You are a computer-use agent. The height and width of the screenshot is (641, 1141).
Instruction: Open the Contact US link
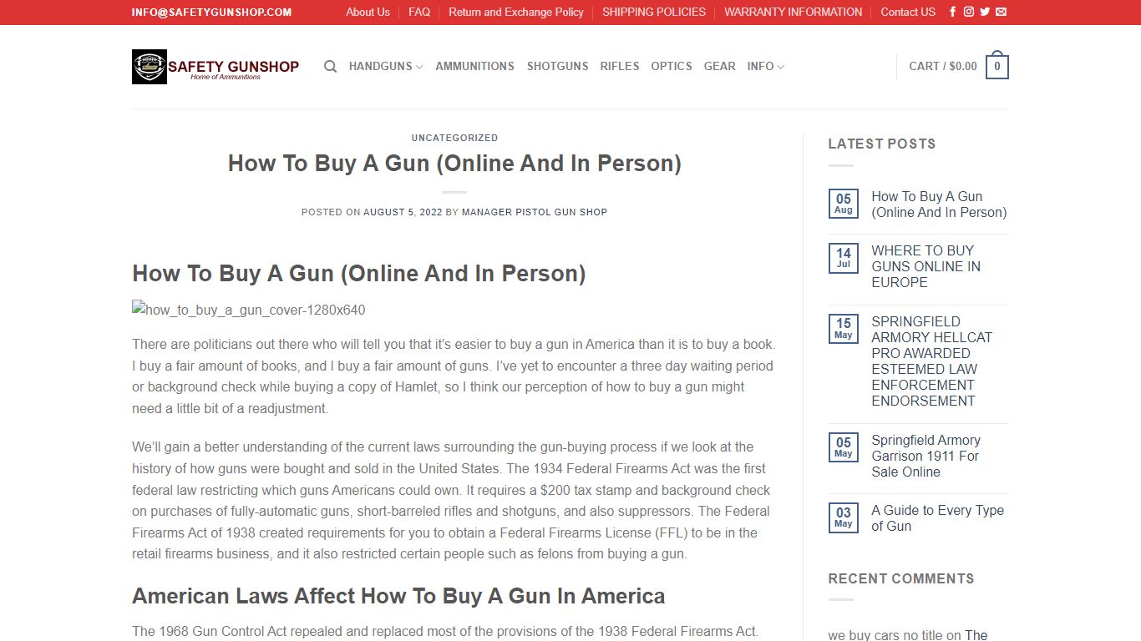pyautogui.click(x=908, y=12)
